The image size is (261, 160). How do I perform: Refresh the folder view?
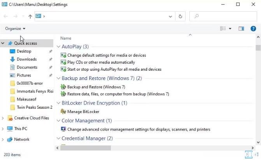(x=180, y=16)
